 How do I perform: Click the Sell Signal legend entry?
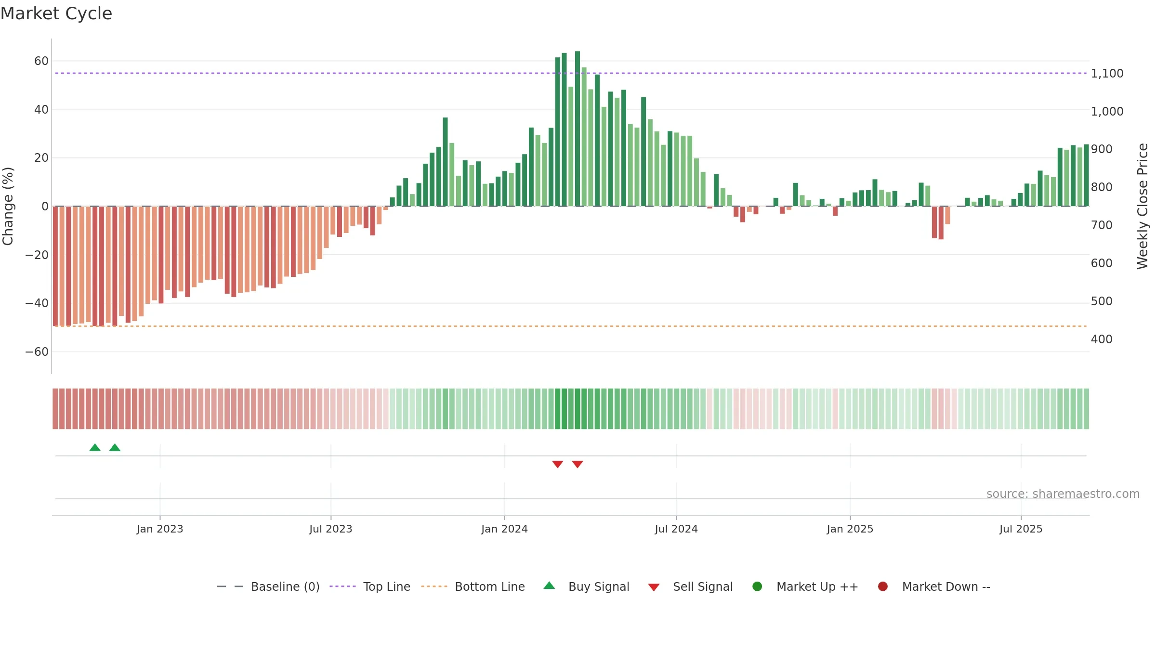[x=690, y=586]
